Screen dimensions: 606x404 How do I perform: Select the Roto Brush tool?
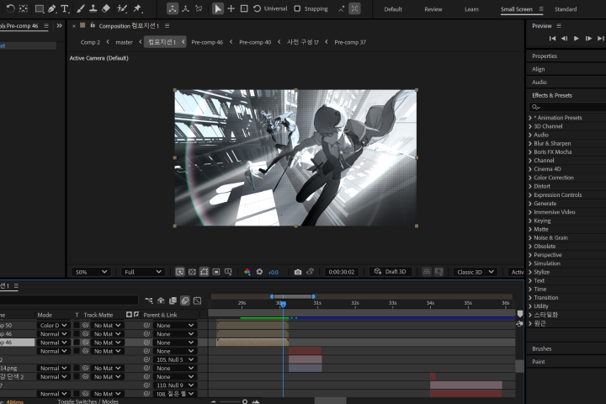122,8
